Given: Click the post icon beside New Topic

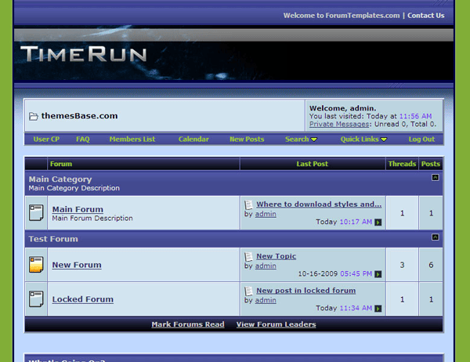Looking at the screenshot, I should 248,256.
